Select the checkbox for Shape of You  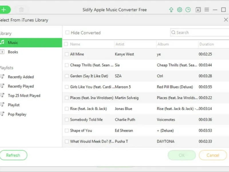(67, 130)
